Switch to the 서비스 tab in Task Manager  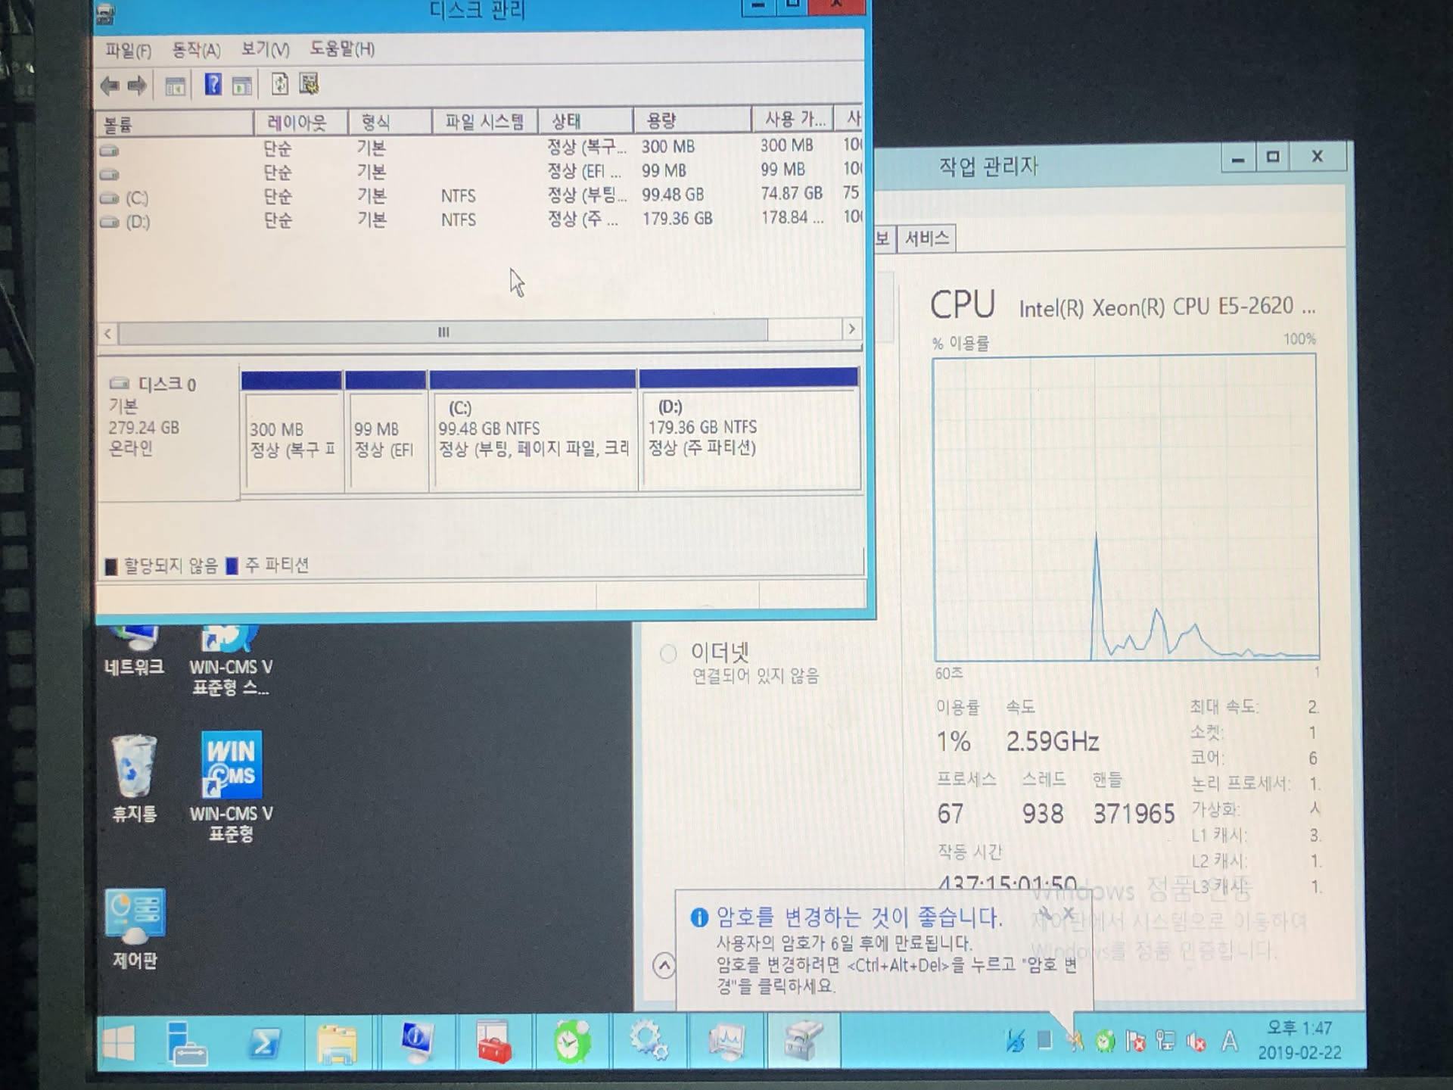pos(926,238)
